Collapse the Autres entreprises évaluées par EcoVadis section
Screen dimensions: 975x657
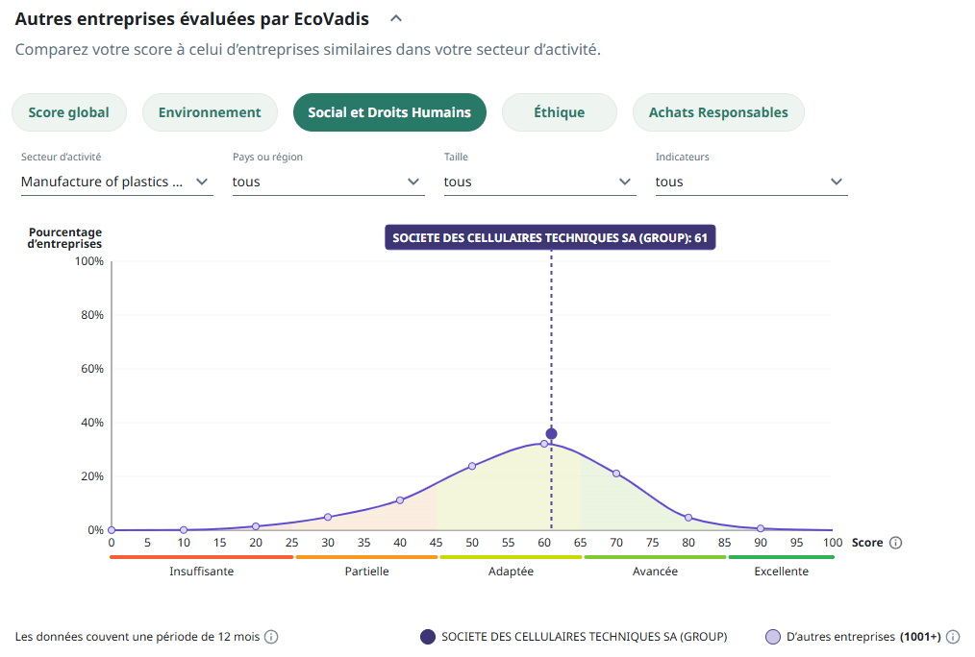(x=394, y=17)
